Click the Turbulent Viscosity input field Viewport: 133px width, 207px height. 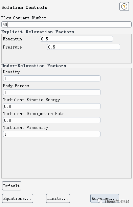tap(52, 134)
